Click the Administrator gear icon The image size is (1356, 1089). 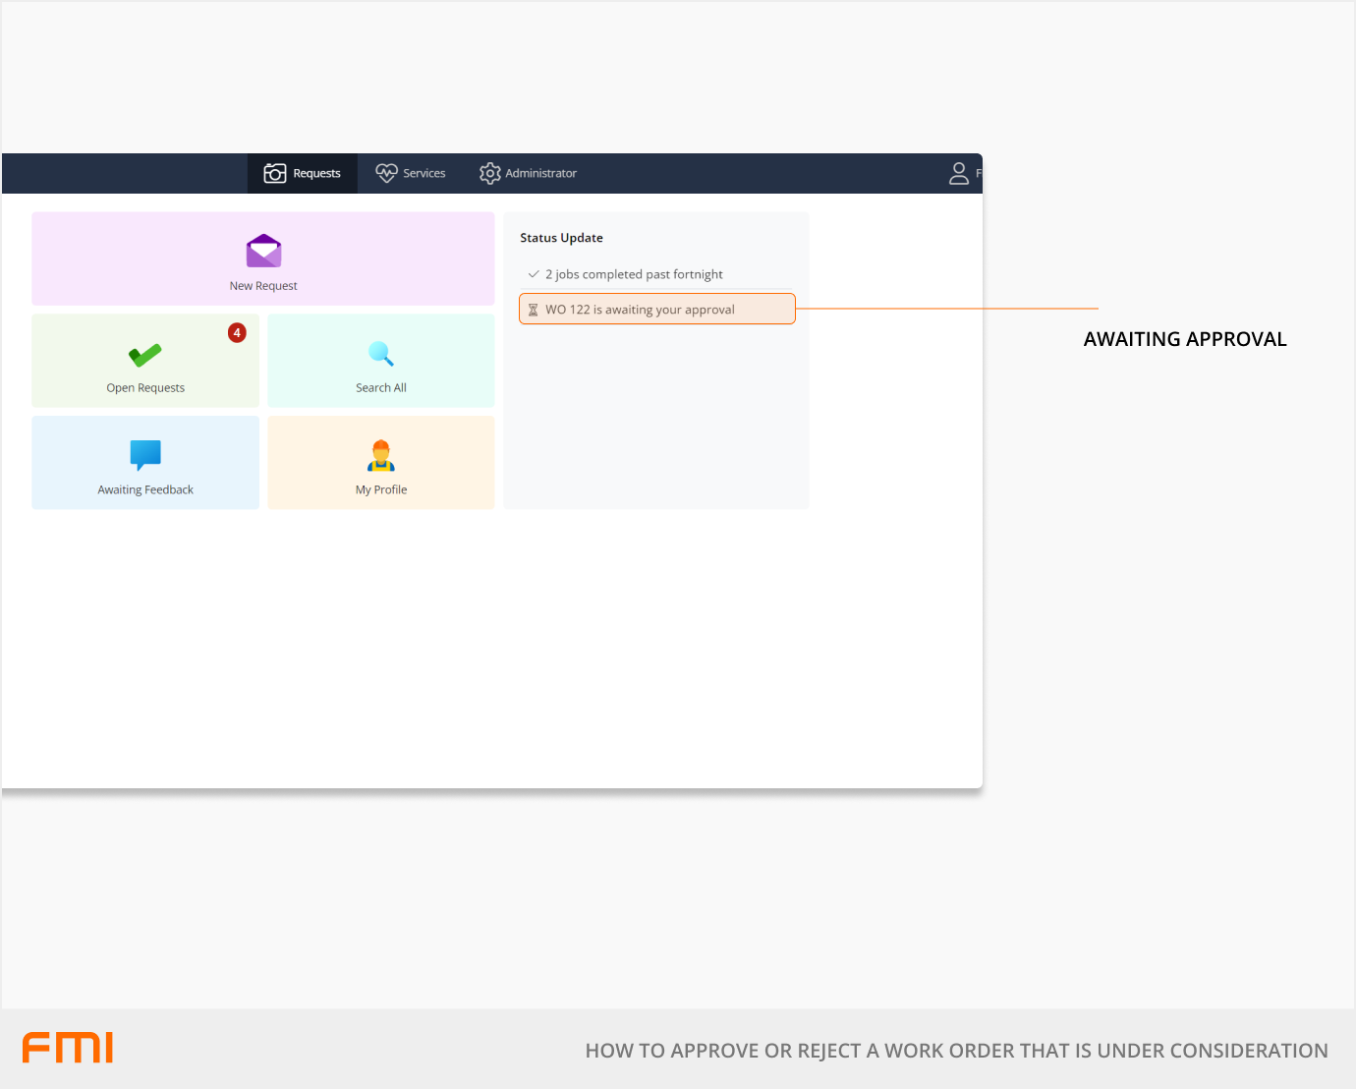[489, 174]
